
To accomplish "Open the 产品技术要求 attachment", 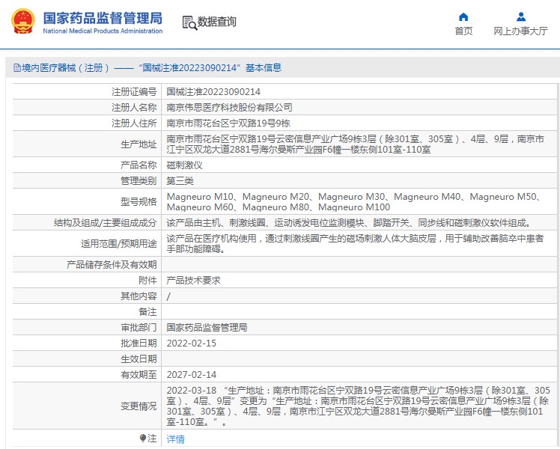I will 193,281.
